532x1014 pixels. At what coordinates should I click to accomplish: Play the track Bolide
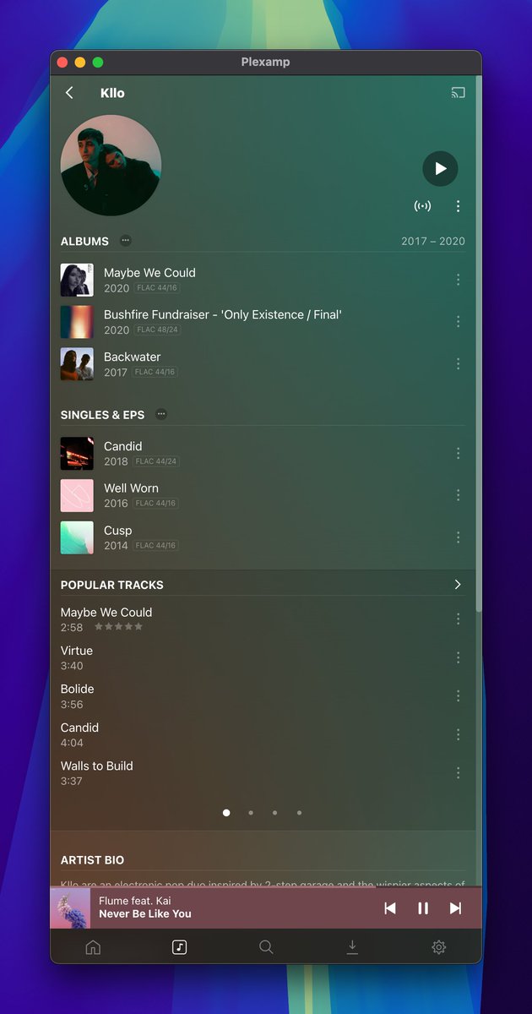tap(78, 689)
